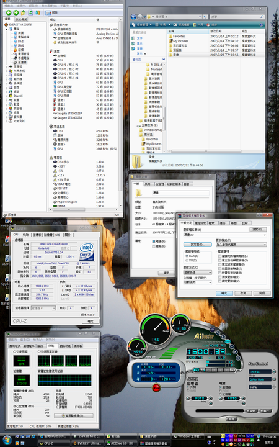279x447 pixels.
Task: Select DirectX in EVEREST tree
Action: tap(16, 96)
